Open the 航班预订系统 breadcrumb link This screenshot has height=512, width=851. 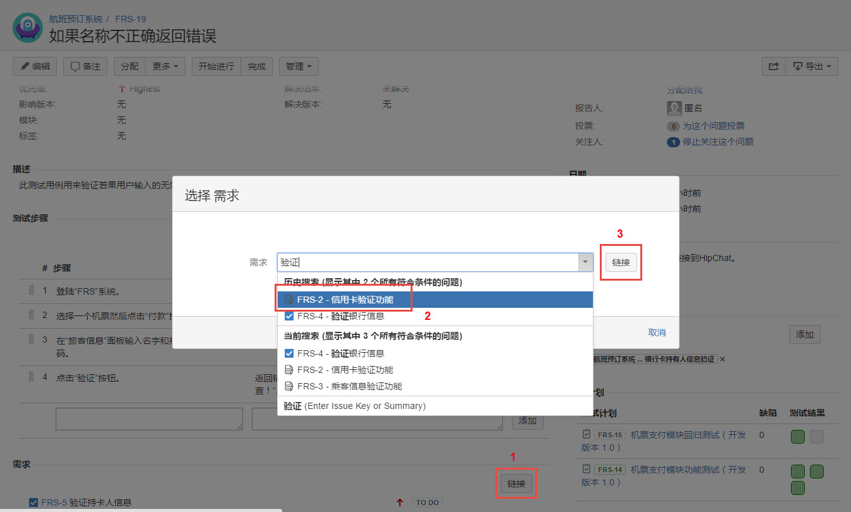[76, 19]
